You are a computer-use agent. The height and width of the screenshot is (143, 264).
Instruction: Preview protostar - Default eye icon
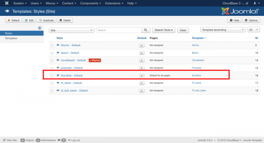(x=58, y=68)
